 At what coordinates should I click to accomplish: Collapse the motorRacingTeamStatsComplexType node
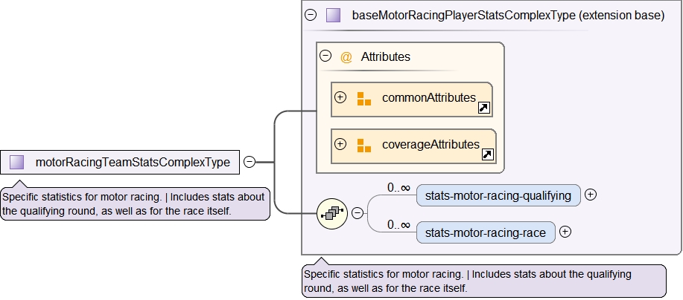[x=250, y=162]
